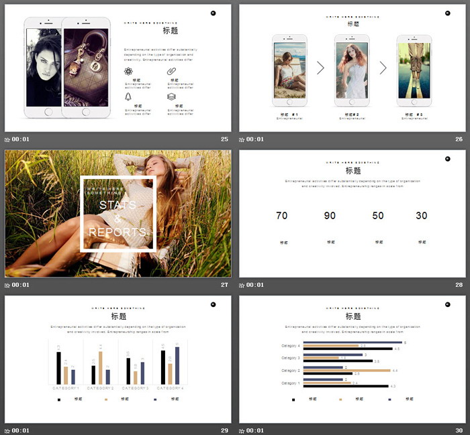Click the transition star icon under slide 27
This screenshot has width=470, height=435.
(x=7, y=285)
